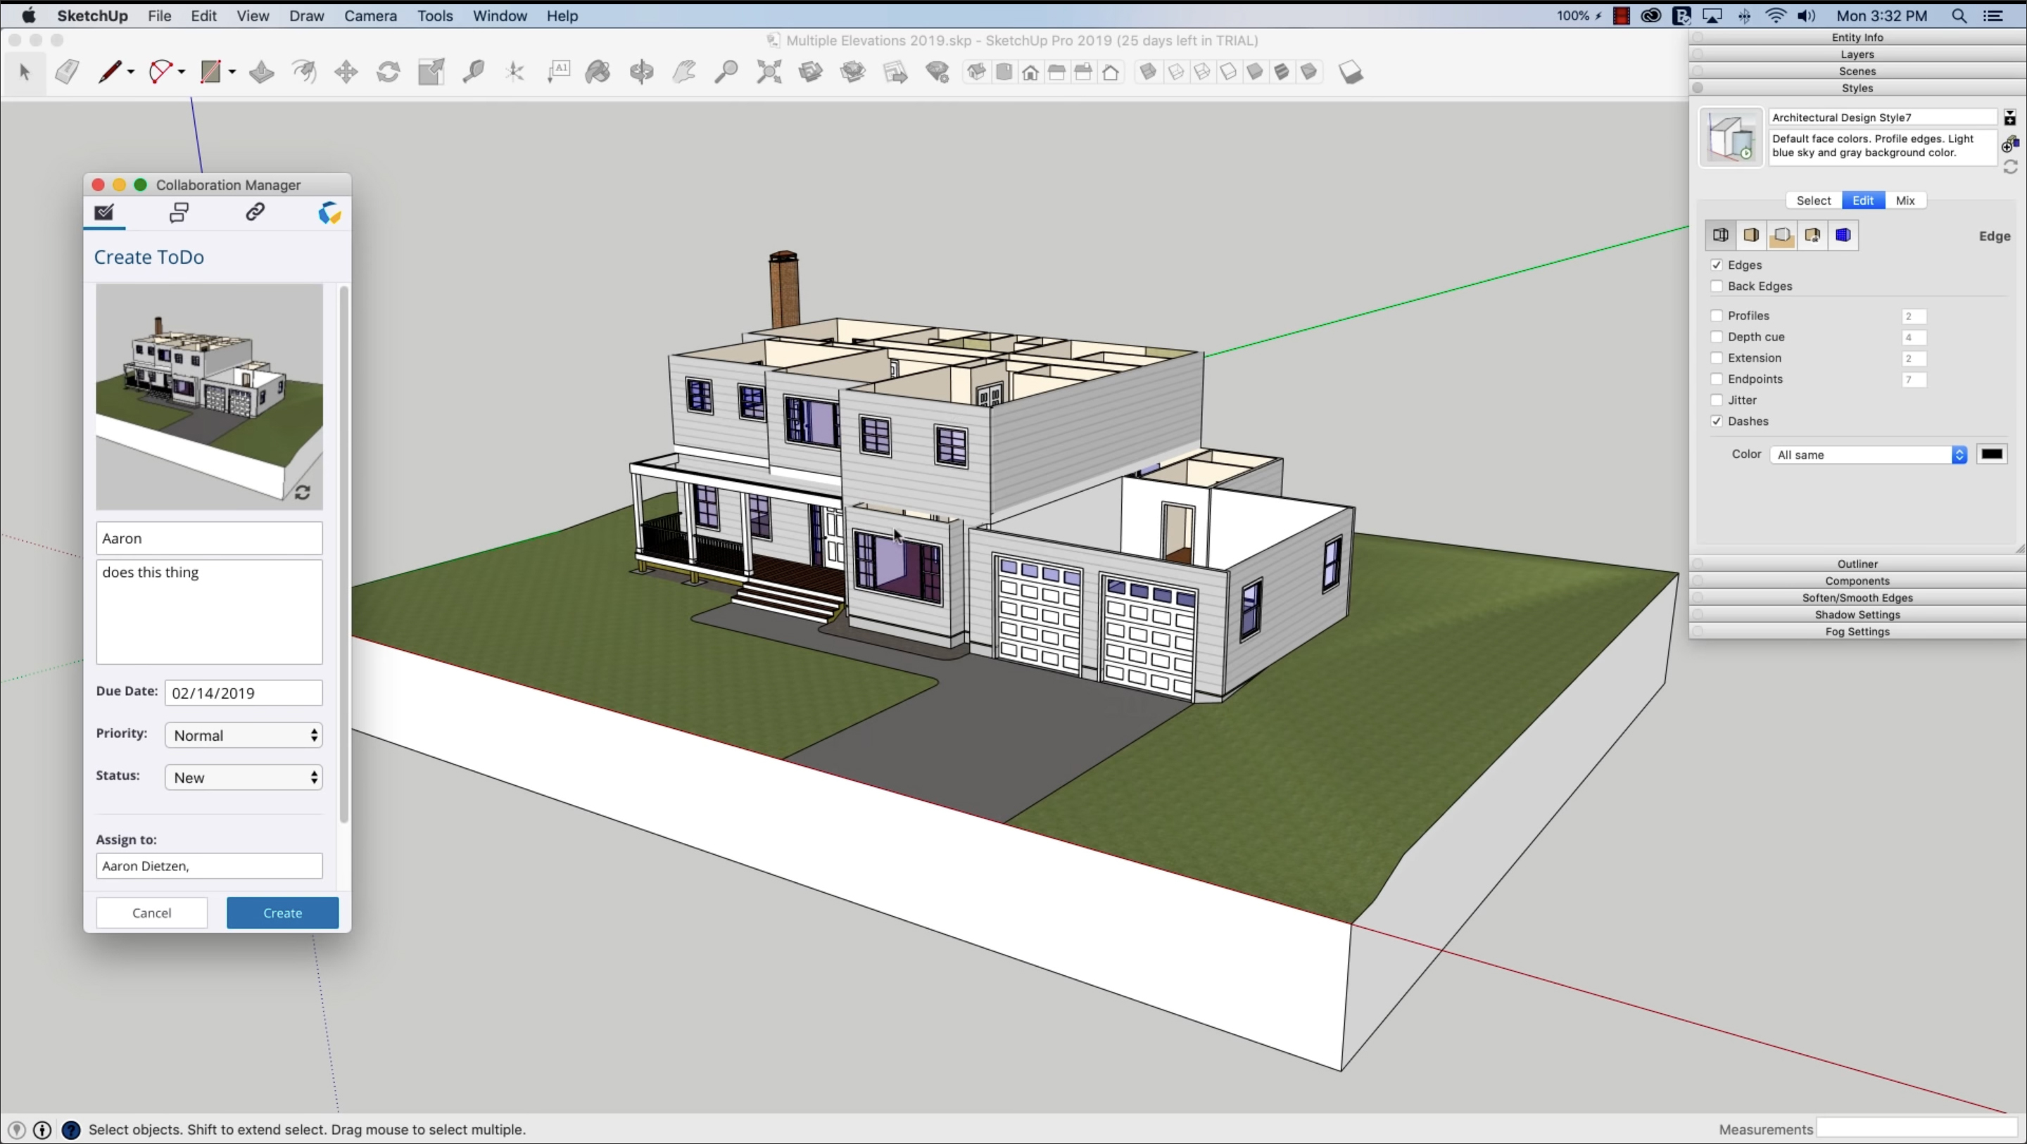Switch to Shaded With Textures style icon
This screenshot has height=1144, width=2027.
[1282, 72]
